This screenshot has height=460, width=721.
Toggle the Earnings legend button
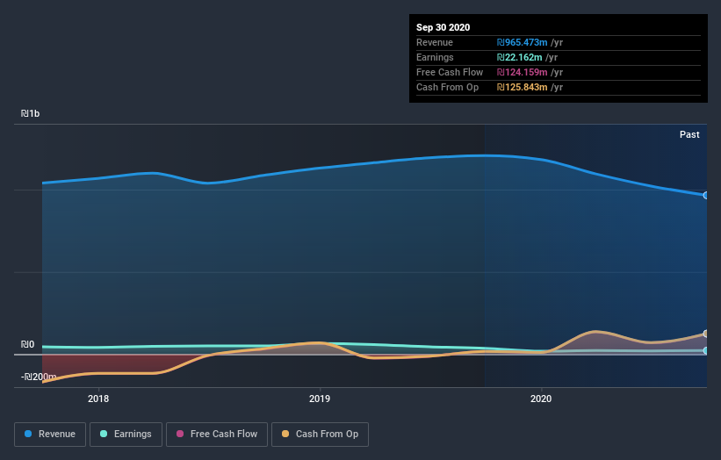[126, 435]
